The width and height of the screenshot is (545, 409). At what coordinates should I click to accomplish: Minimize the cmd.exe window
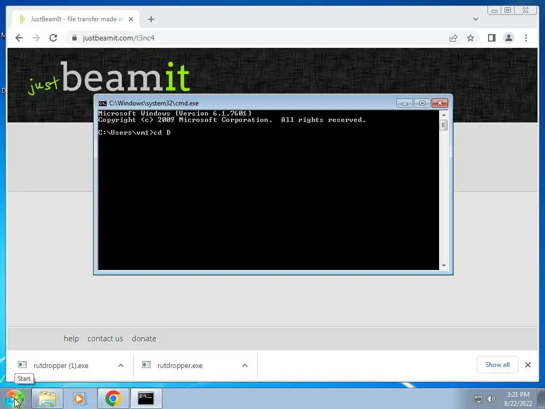tap(404, 103)
